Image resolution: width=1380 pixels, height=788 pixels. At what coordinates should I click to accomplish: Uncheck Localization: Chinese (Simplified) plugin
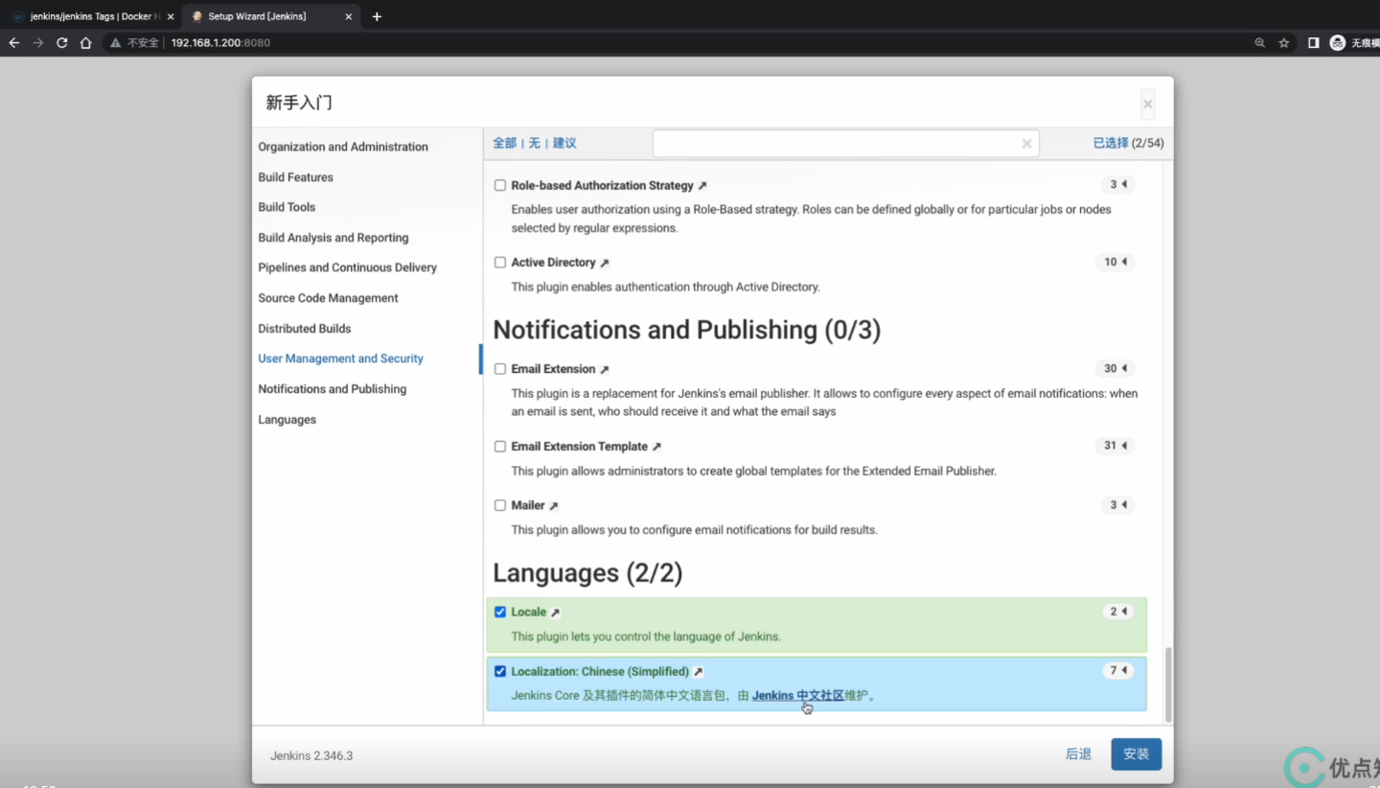pyautogui.click(x=500, y=671)
